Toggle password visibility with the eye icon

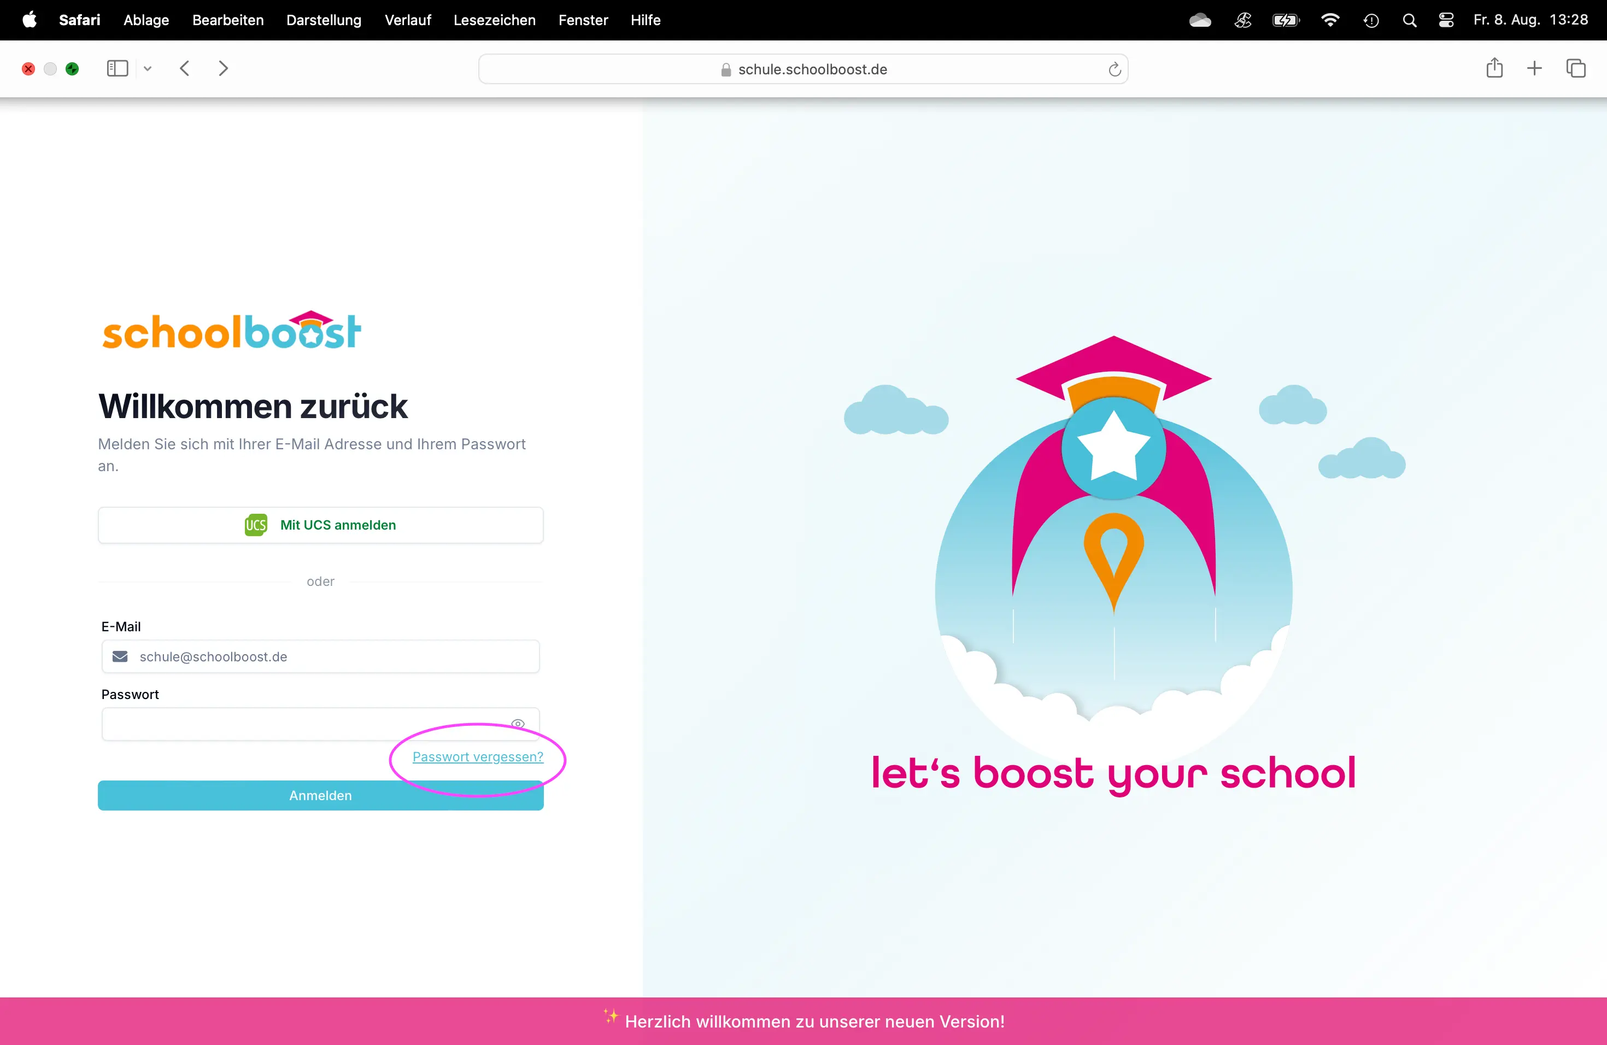pos(517,723)
